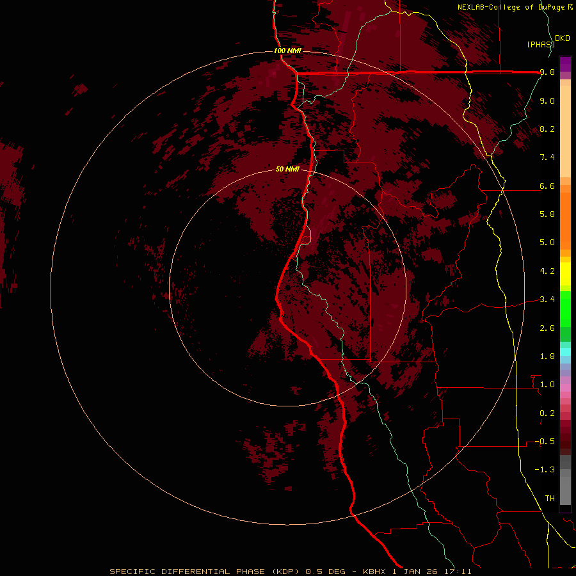Click the 1.8 scale value

click(547, 356)
